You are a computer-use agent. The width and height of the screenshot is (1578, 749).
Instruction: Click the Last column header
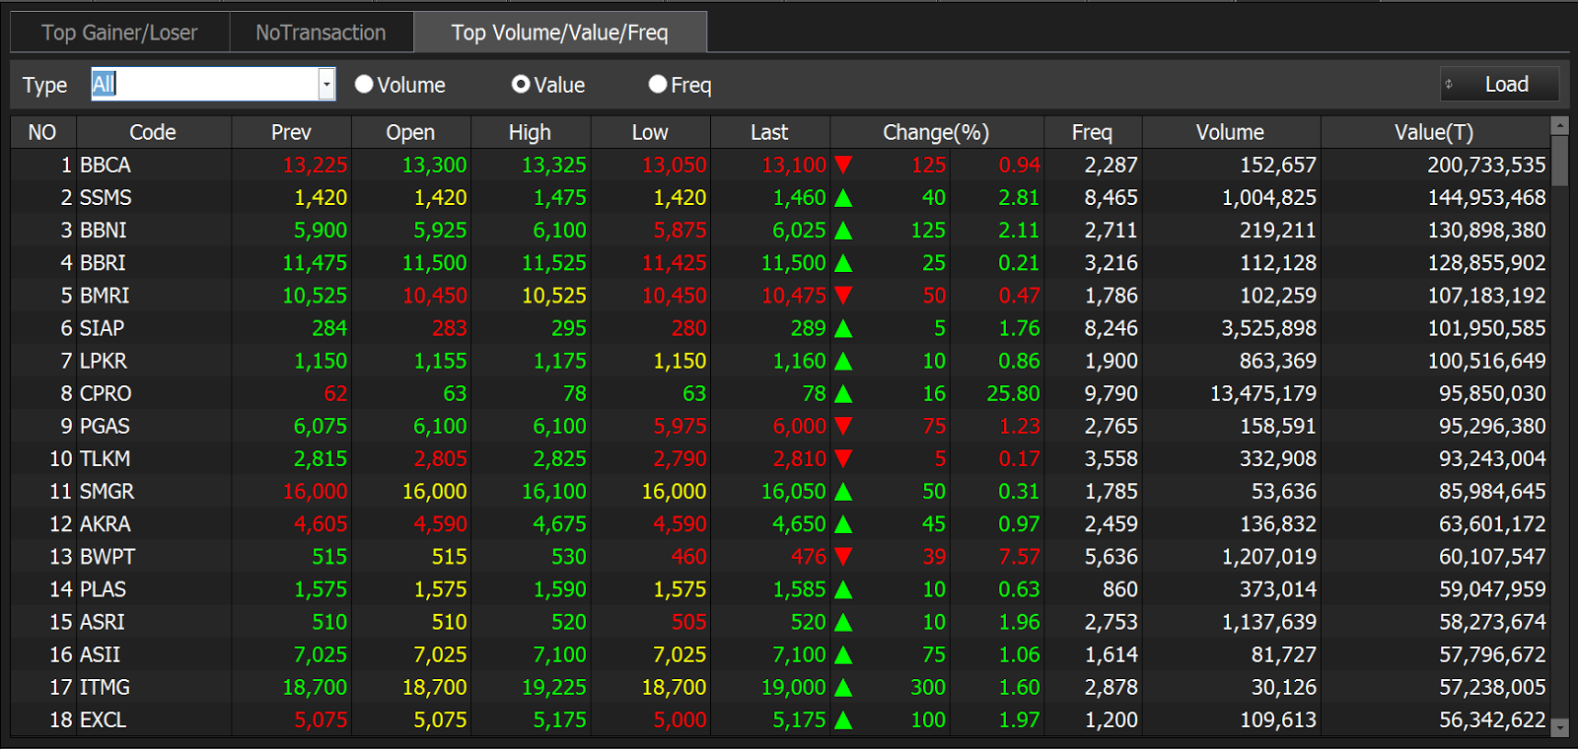click(x=769, y=132)
